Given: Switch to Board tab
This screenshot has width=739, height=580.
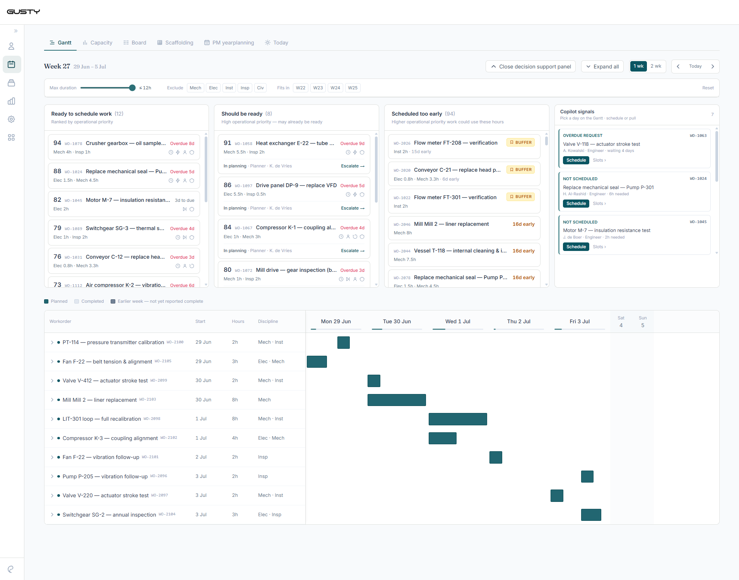Looking at the screenshot, I should [x=135, y=43].
